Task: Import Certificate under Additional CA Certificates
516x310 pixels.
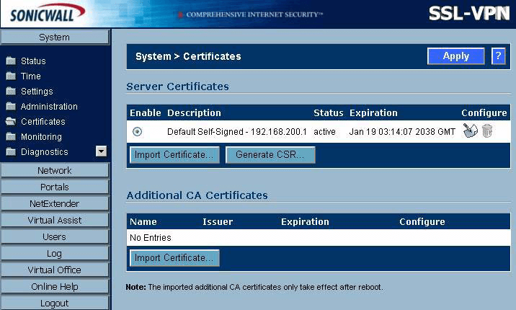Action: pos(174,258)
